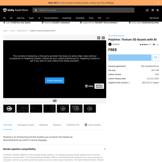Click the grid view icon above video
The height and width of the screenshot is (162, 162).
point(103,38)
